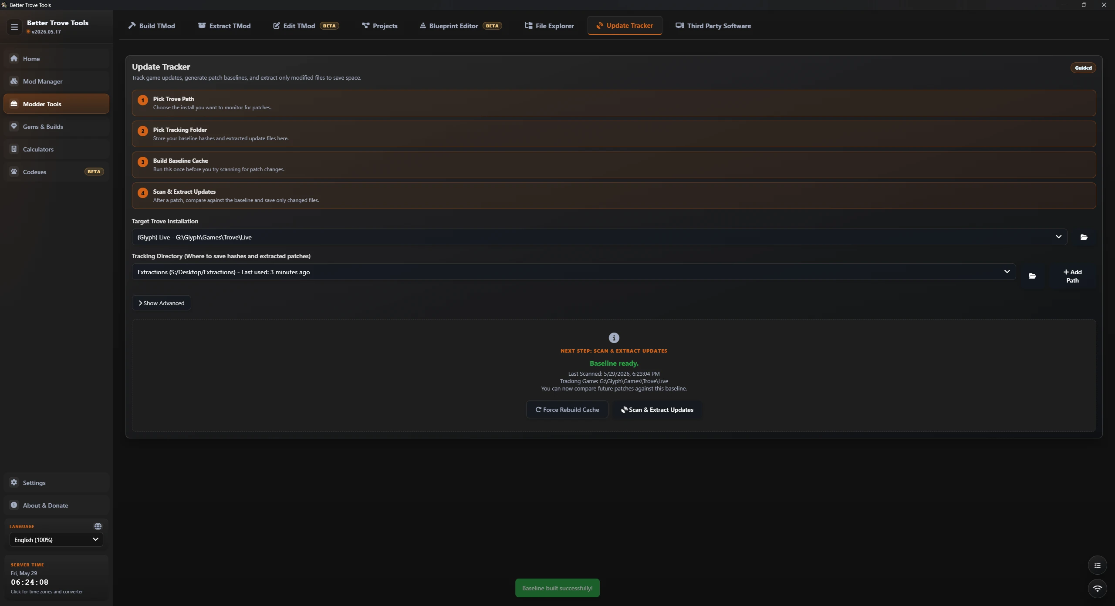1115x606 pixels.
Task: Switch to the Extract TMod tab
Action: [x=224, y=26]
